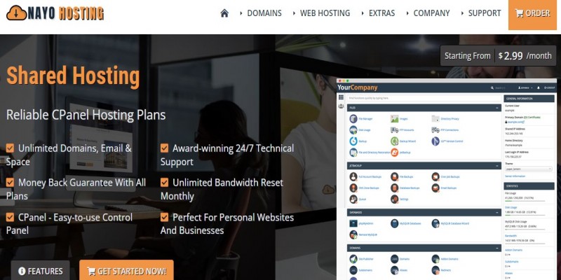Open Full Account Backups icon

pos(353,176)
